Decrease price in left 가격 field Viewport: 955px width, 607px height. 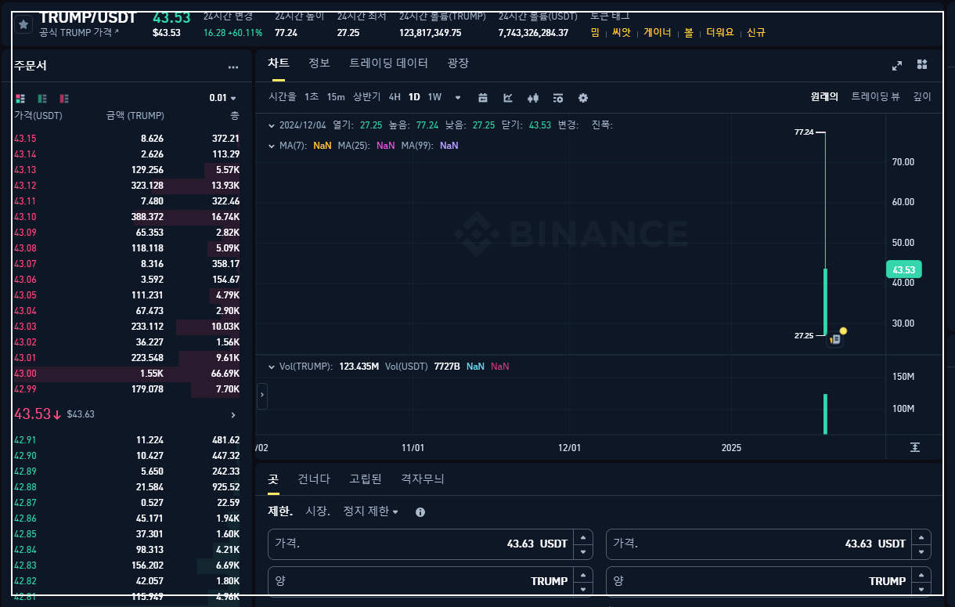pos(582,551)
